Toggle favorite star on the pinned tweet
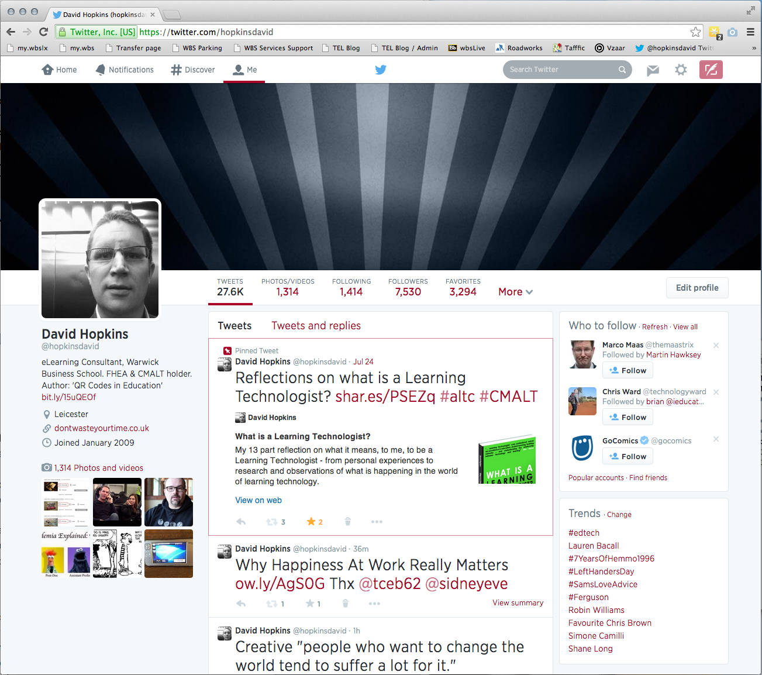Viewport: 762px width, 675px height. (311, 522)
